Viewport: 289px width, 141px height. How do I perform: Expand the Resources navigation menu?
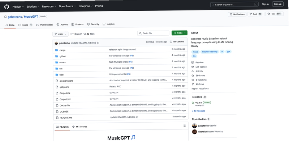click(x=49, y=6)
